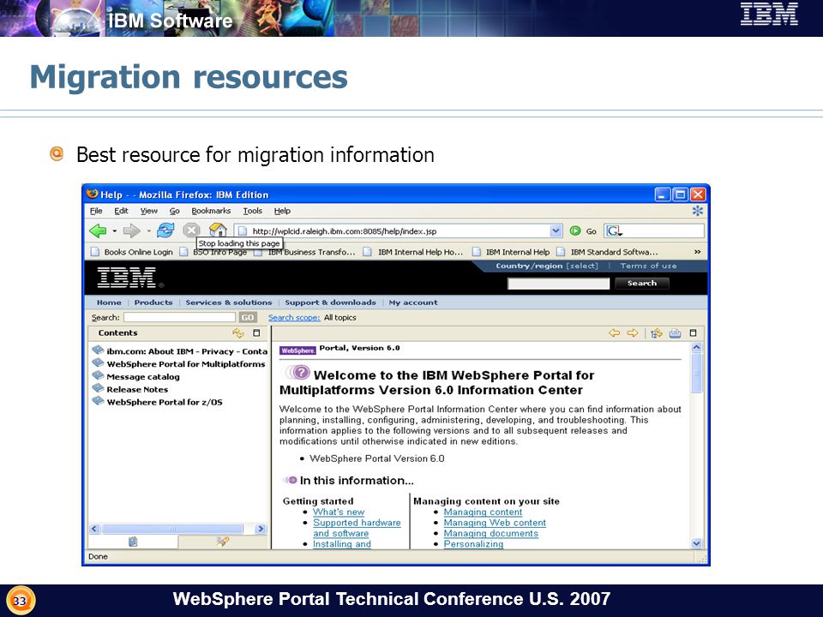Open WebSphere Portal for z/OS book
This screenshot has height=617, width=823.
pos(158,401)
